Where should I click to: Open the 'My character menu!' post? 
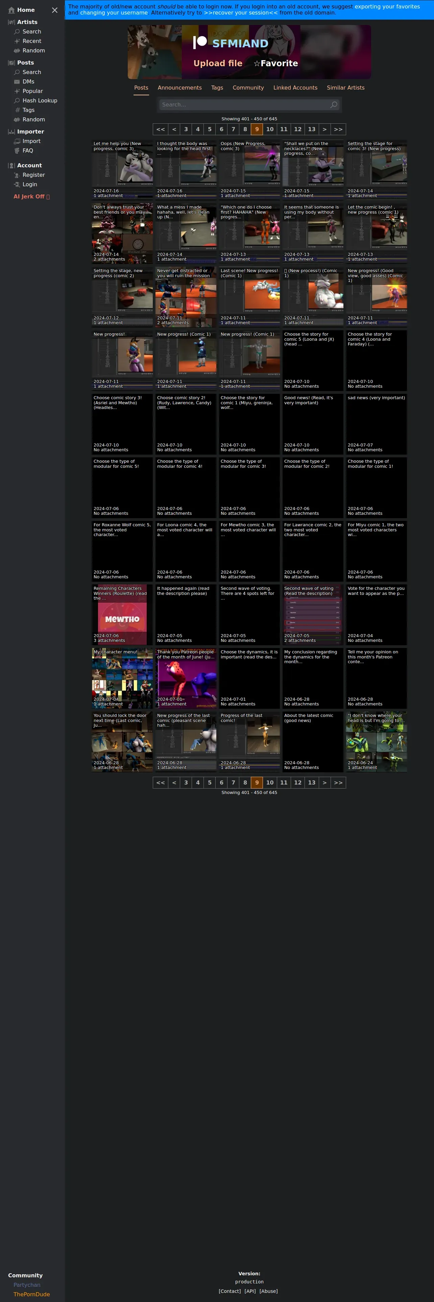[x=122, y=678]
